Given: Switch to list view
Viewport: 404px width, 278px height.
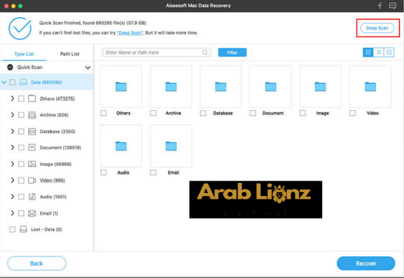Looking at the screenshot, I should 378,53.
